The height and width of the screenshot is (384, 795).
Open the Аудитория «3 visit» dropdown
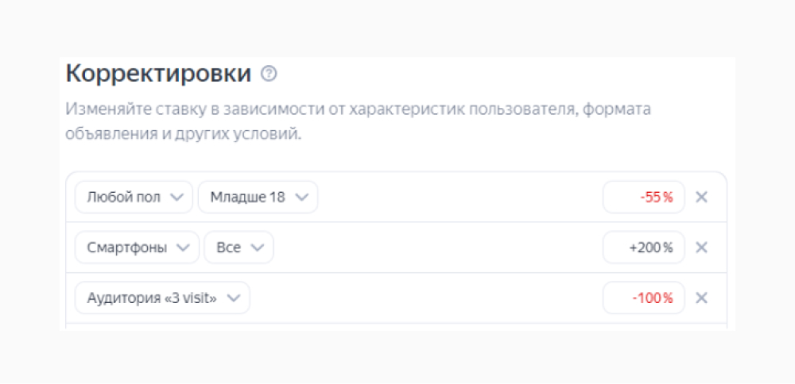(x=162, y=298)
